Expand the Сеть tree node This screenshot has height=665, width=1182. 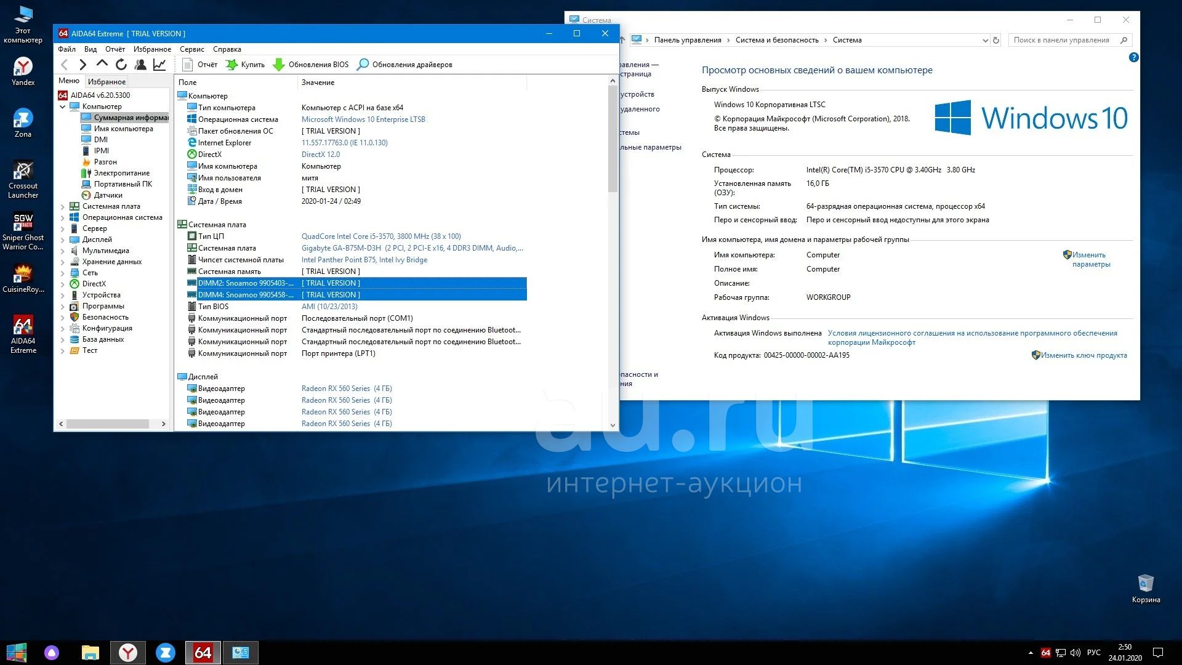coord(62,273)
